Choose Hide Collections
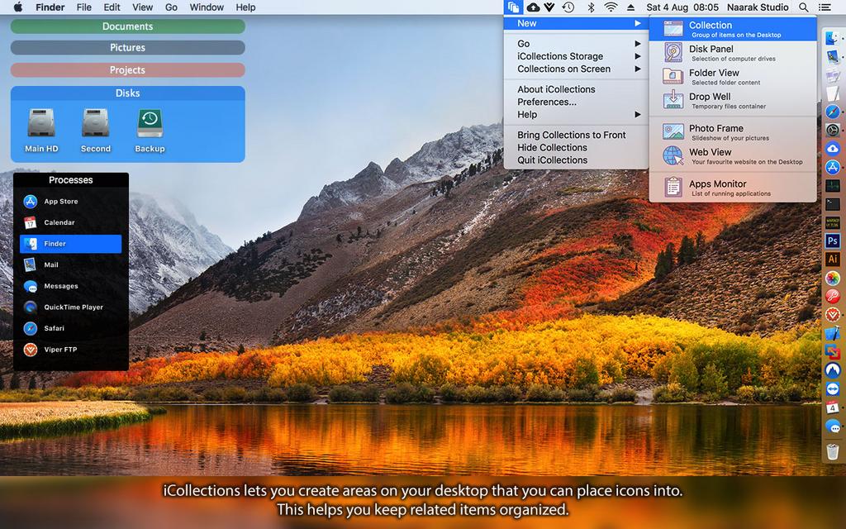846x529 pixels. pos(576,147)
